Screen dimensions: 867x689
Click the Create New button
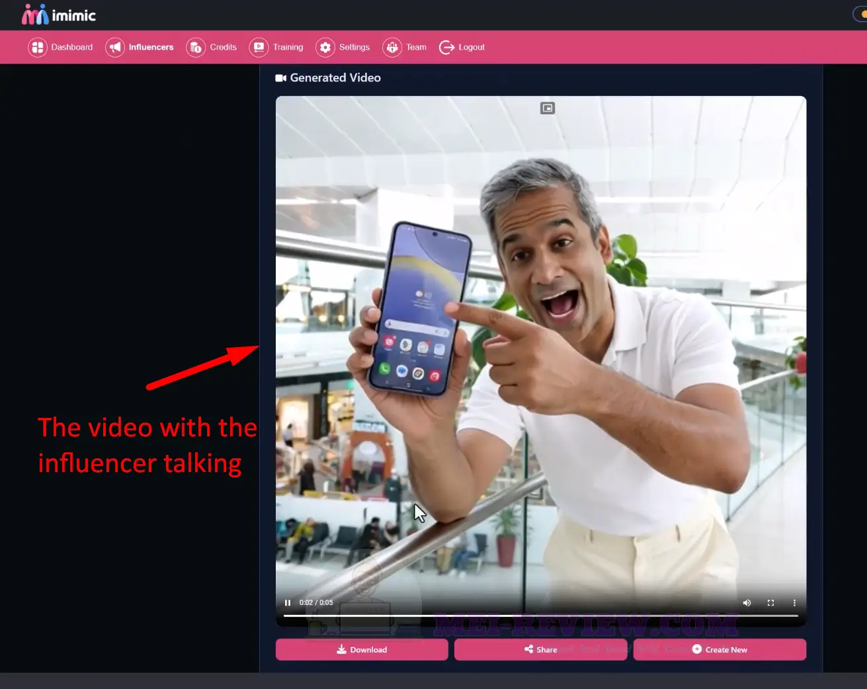coord(720,649)
